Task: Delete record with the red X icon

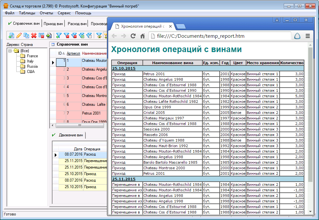Action: click(34, 35)
